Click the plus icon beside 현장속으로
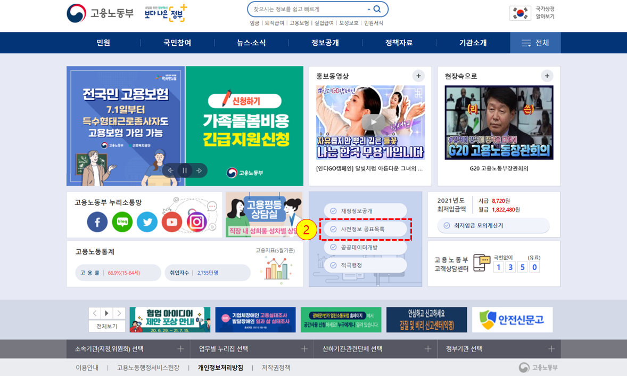Image resolution: width=627 pixels, height=376 pixels. point(547,76)
